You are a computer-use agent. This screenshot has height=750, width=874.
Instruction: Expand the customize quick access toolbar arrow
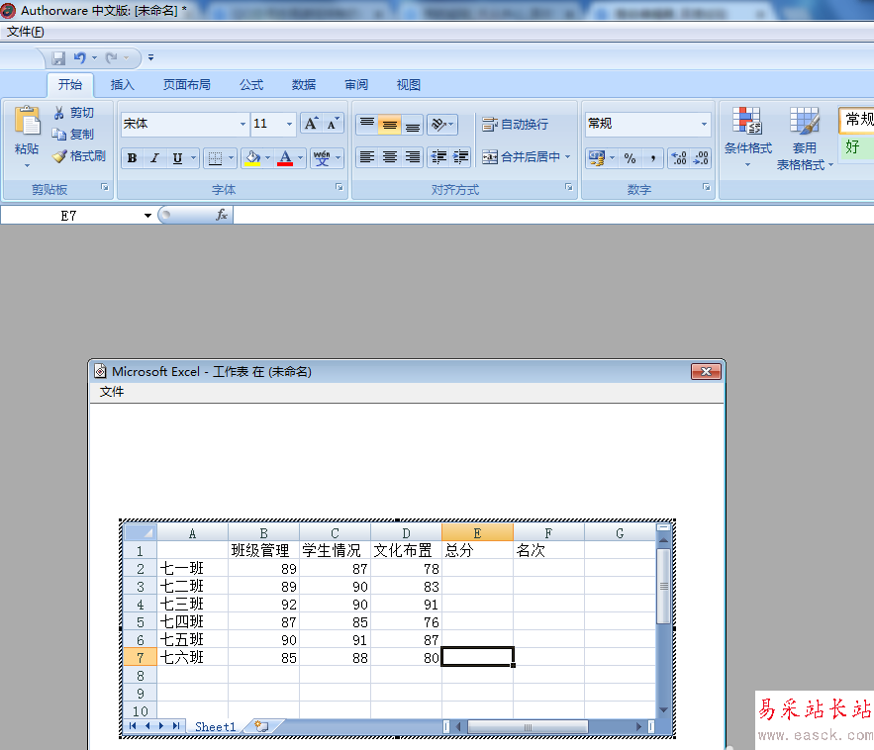click(x=150, y=58)
